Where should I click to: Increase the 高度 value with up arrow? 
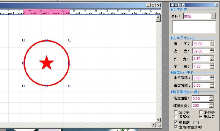212,49
